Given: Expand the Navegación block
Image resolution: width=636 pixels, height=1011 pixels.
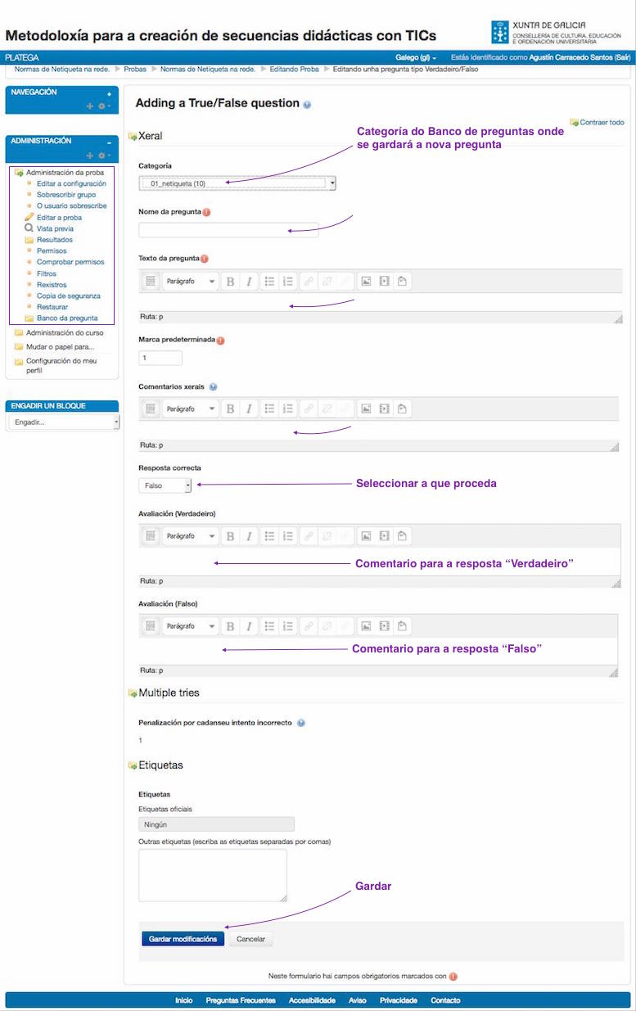Looking at the screenshot, I should [x=110, y=93].
